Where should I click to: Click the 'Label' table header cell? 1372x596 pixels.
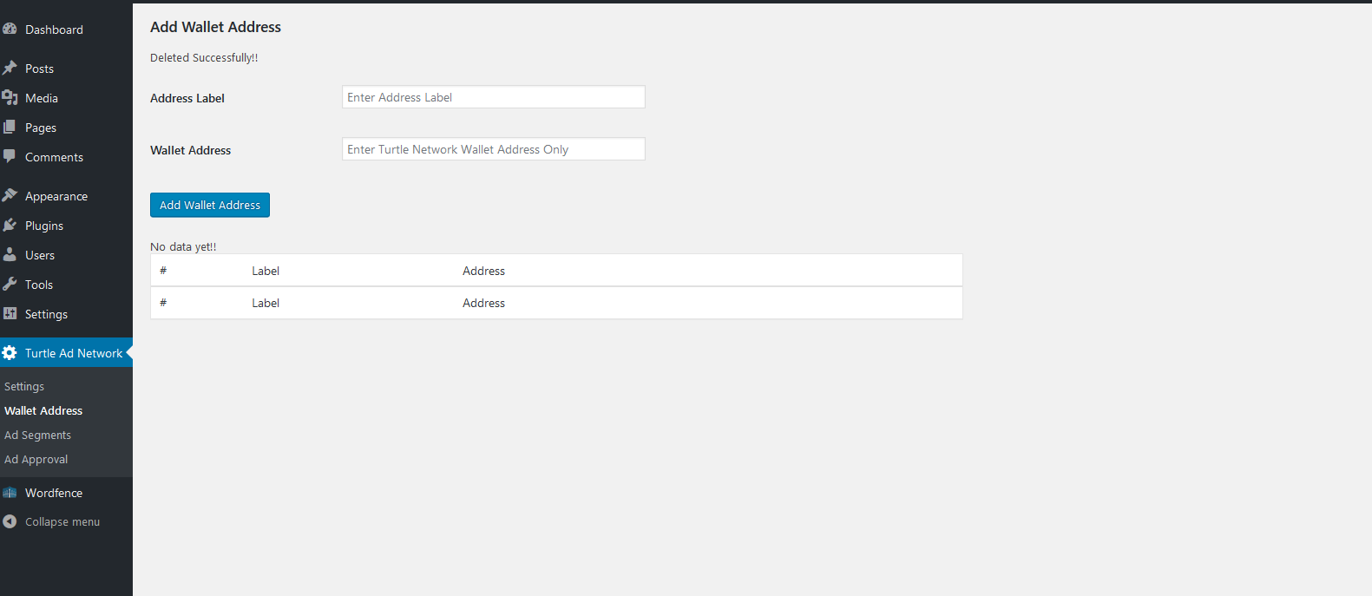(266, 271)
